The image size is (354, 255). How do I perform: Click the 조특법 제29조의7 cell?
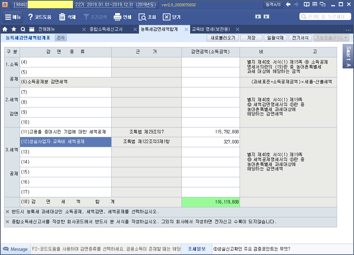point(147,132)
